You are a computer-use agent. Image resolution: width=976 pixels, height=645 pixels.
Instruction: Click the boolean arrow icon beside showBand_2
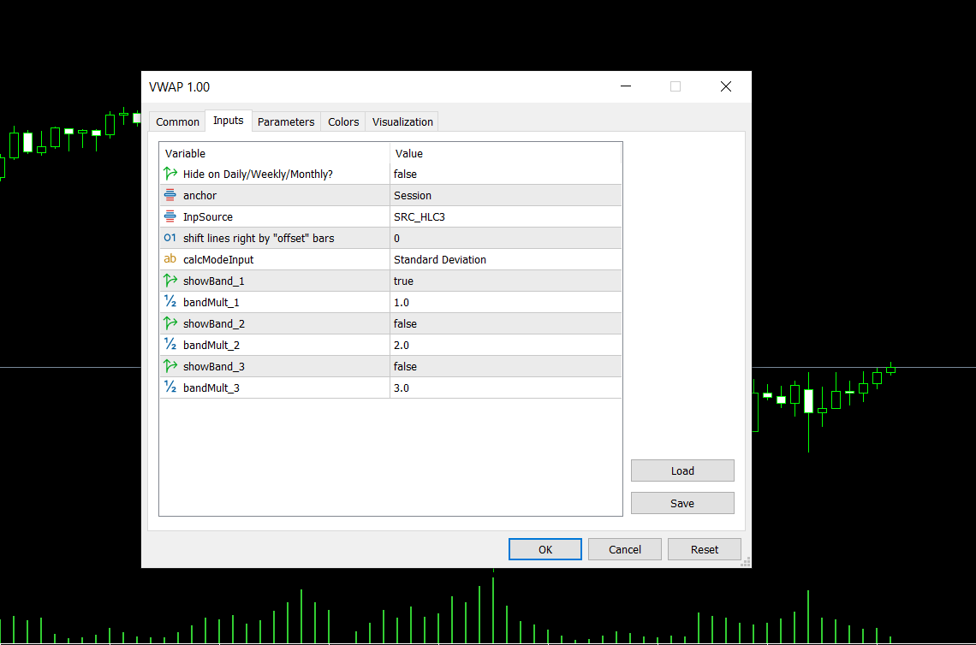click(x=170, y=323)
